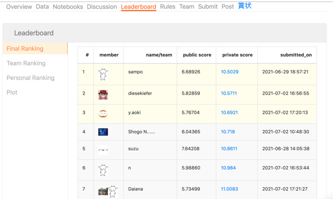Open the Overview tab

pos(19,7)
